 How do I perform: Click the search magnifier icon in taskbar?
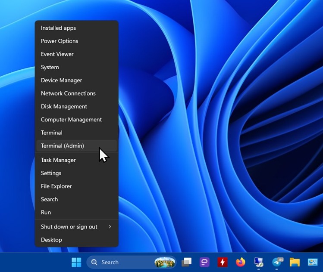(x=94, y=262)
